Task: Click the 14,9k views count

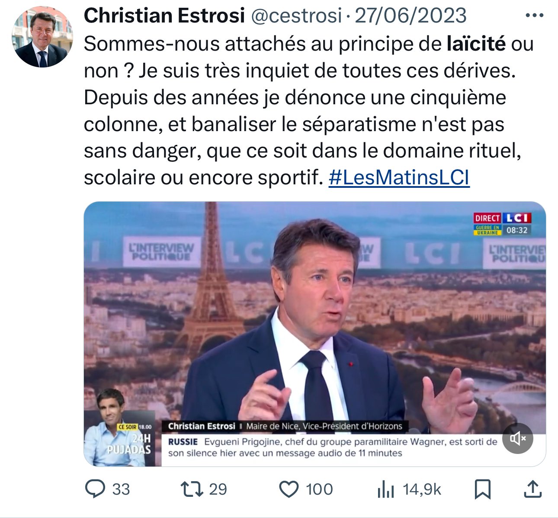Action: [422, 489]
